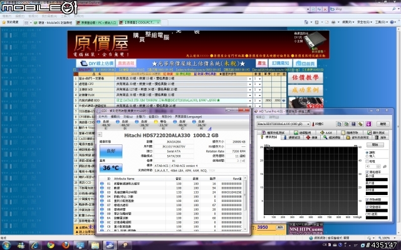Click 原價屋 banner image on webpage

198,44
